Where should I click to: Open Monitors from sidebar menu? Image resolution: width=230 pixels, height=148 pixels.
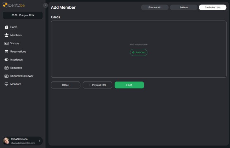point(16,84)
